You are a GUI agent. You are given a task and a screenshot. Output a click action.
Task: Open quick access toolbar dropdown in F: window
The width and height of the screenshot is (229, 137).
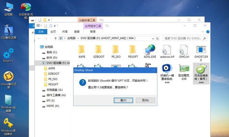tap(55, 26)
